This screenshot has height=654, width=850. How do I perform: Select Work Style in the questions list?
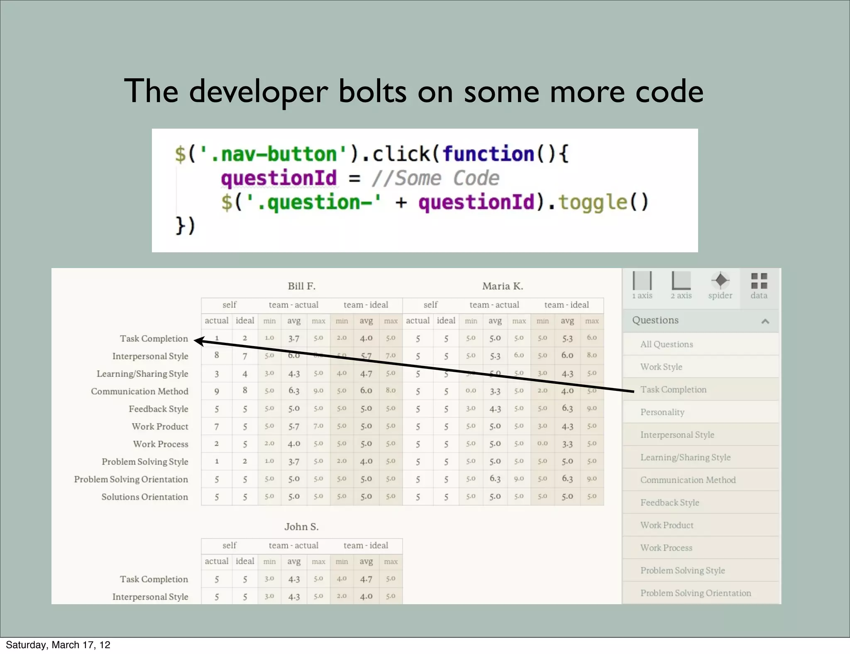(701, 367)
